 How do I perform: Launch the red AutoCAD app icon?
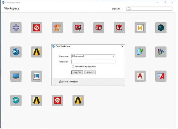(x=140, y=76)
